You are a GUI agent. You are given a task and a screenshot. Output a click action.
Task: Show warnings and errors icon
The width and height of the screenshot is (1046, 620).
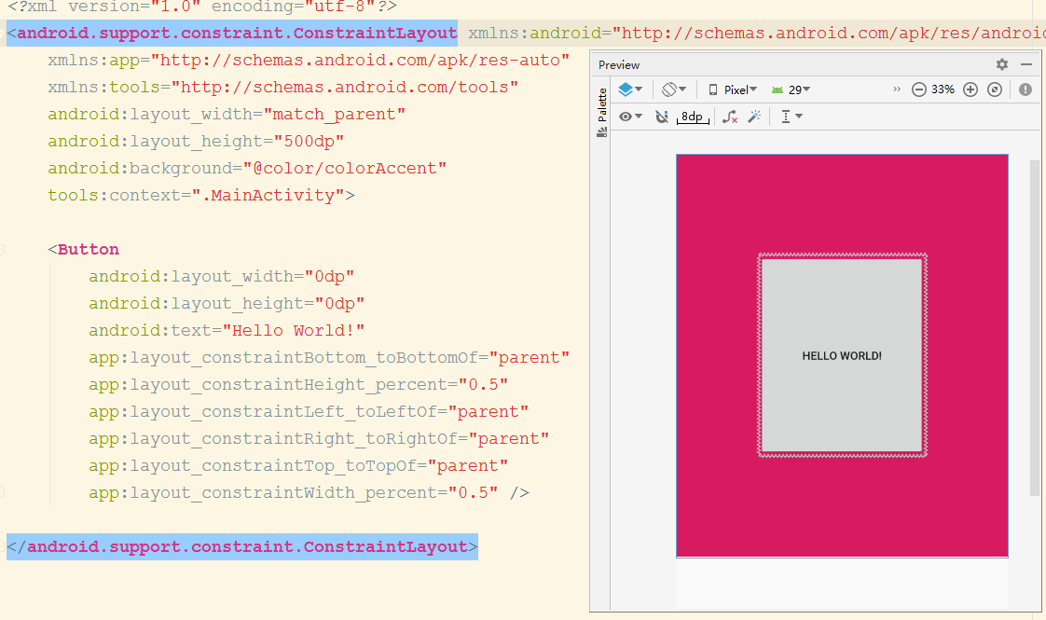coord(1025,90)
